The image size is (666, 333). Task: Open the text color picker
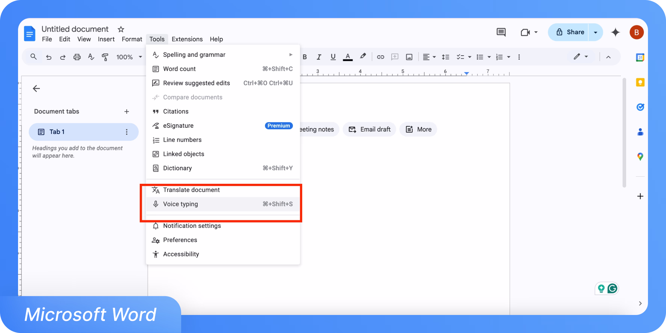tap(348, 57)
